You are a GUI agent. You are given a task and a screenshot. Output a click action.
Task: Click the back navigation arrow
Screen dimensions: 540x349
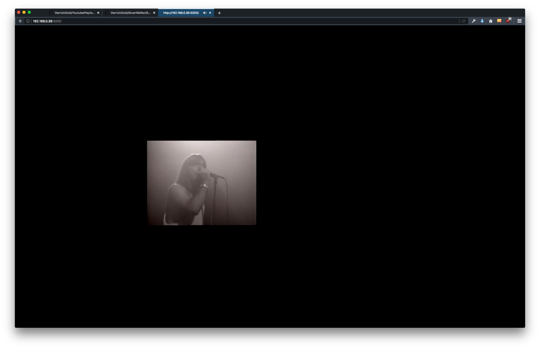[20, 21]
